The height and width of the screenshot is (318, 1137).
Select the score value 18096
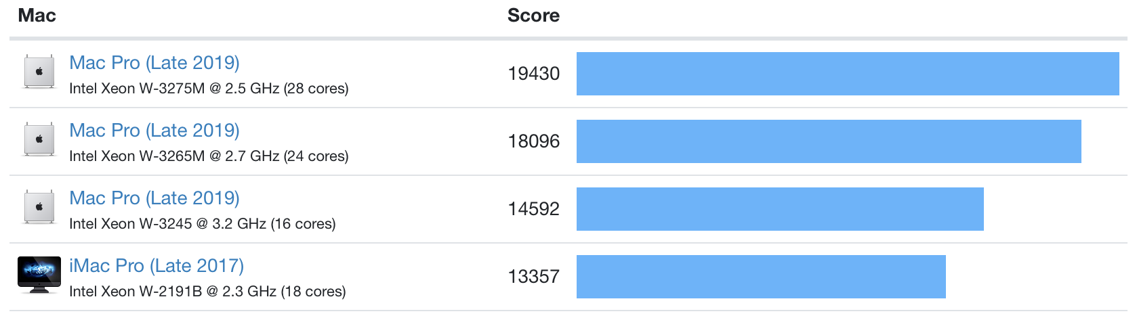click(534, 141)
